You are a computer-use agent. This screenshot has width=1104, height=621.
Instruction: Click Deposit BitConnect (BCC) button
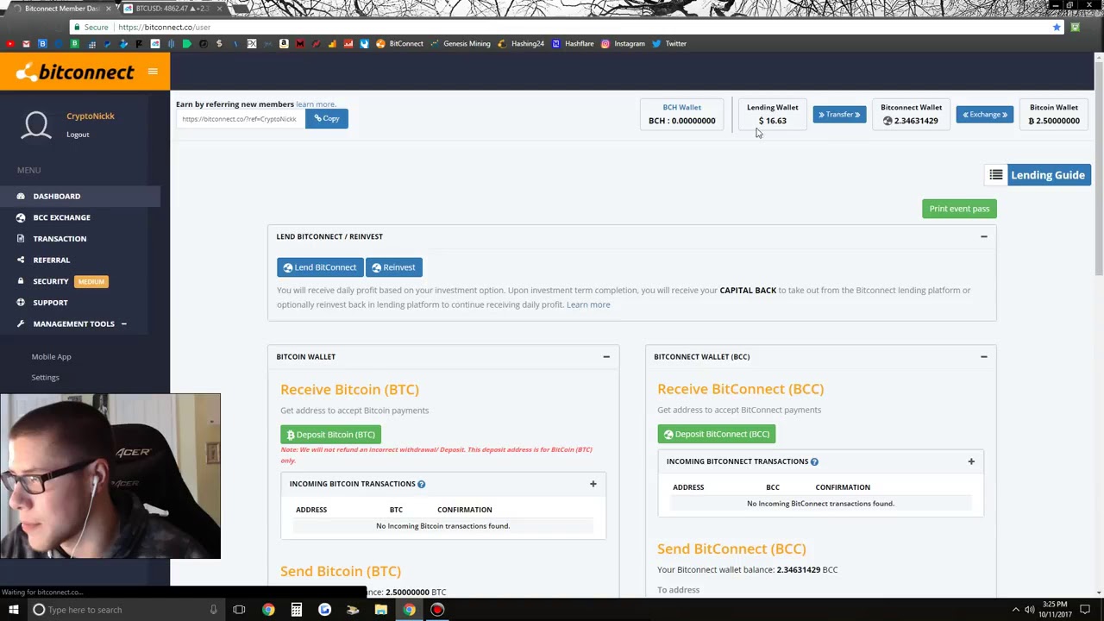(x=716, y=434)
